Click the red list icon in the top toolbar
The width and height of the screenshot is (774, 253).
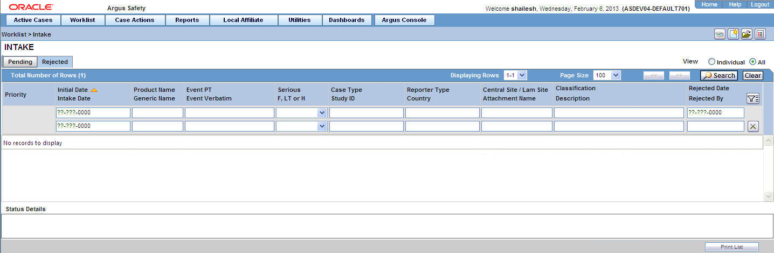point(760,34)
